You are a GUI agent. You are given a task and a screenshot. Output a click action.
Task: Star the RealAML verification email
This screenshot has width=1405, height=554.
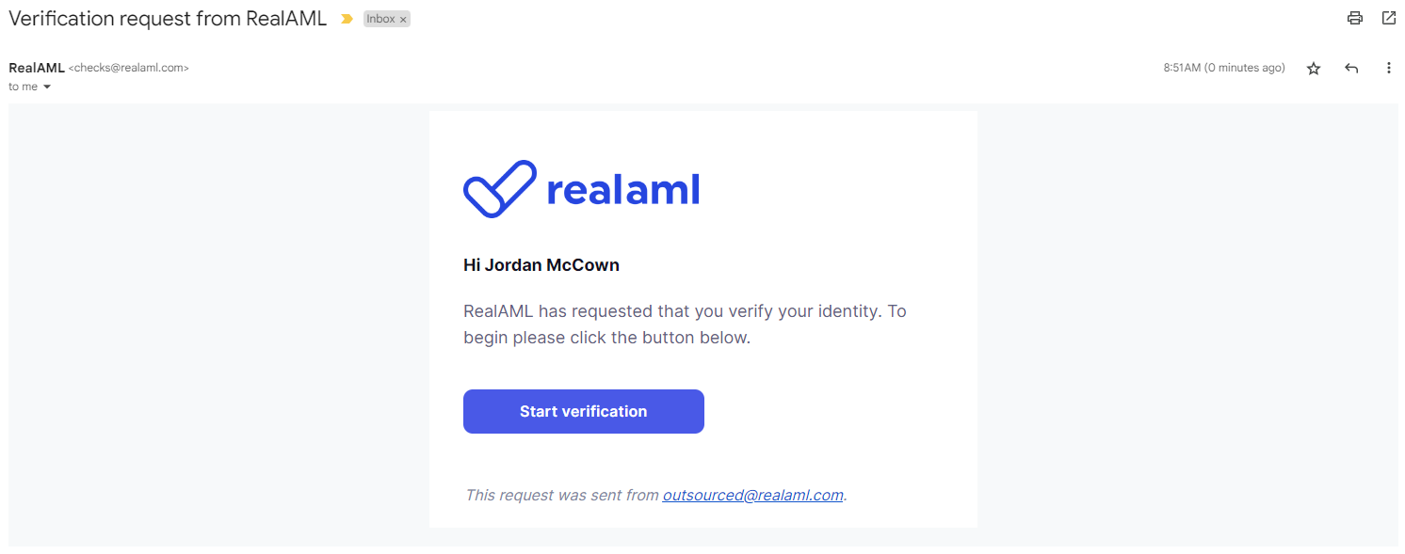1314,69
